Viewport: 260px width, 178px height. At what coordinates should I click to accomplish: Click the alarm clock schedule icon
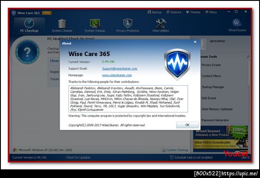[x=172, y=157]
